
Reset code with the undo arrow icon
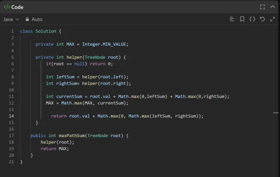click(x=262, y=19)
